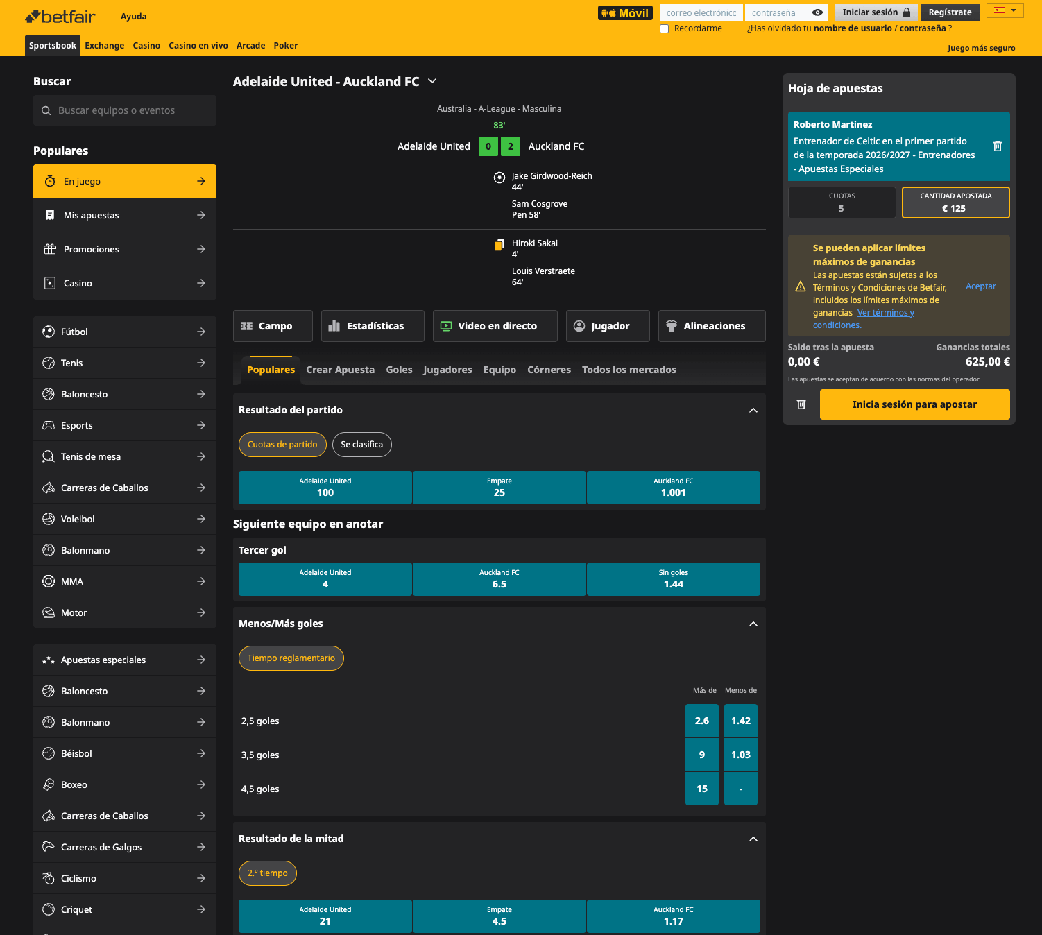Viewport: 1042px width, 935px height.
Task: Click the Buscar equipos o eventos search field
Action: [x=125, y=110]
